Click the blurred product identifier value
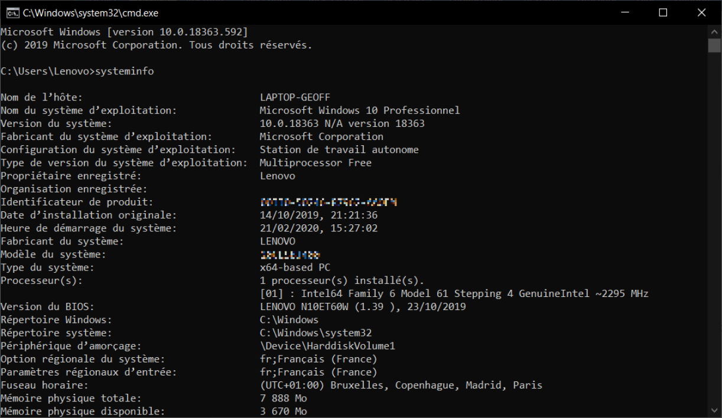Screen dimensions: 722x418 click(328, 203)
